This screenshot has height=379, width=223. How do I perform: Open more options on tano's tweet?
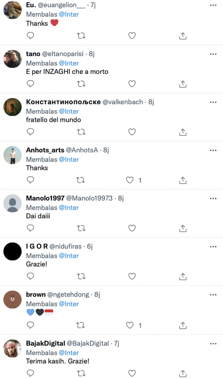[213, 54]
